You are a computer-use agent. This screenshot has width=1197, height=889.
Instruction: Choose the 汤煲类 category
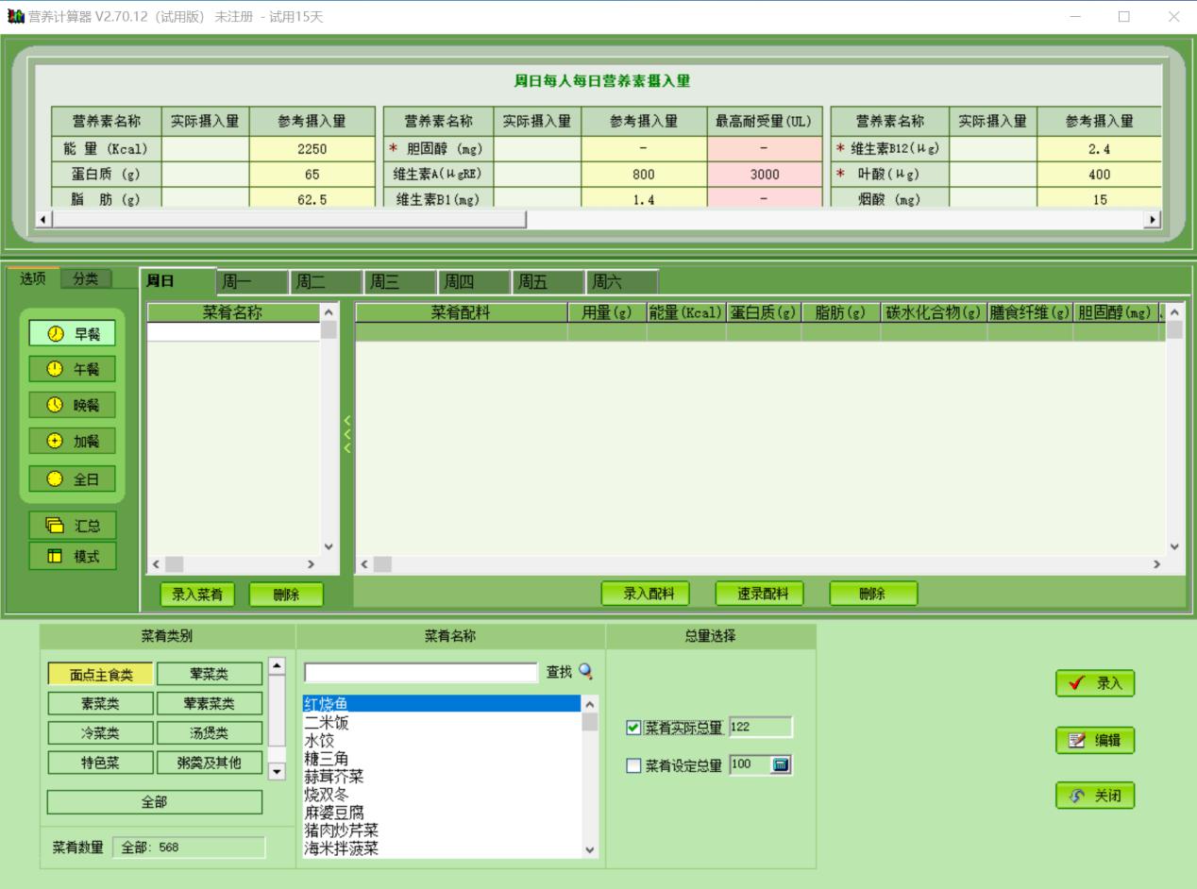click(210, 732)
